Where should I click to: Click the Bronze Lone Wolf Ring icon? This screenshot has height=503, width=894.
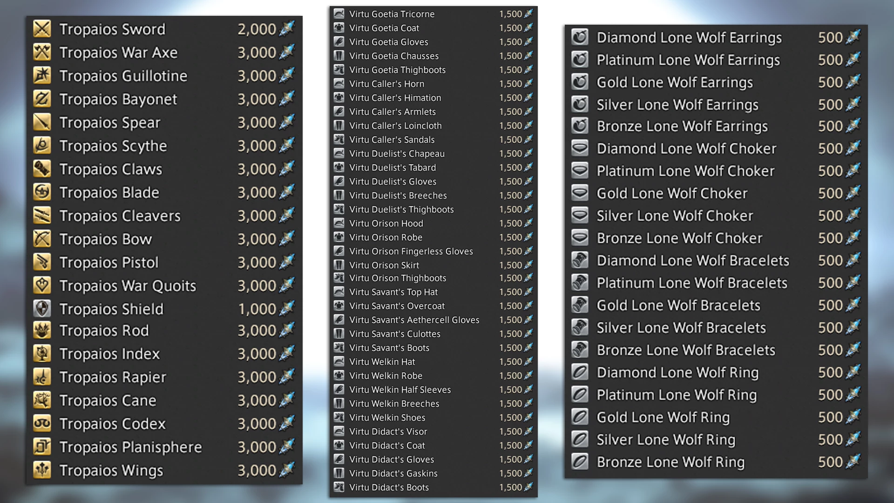tap(580, 462)
